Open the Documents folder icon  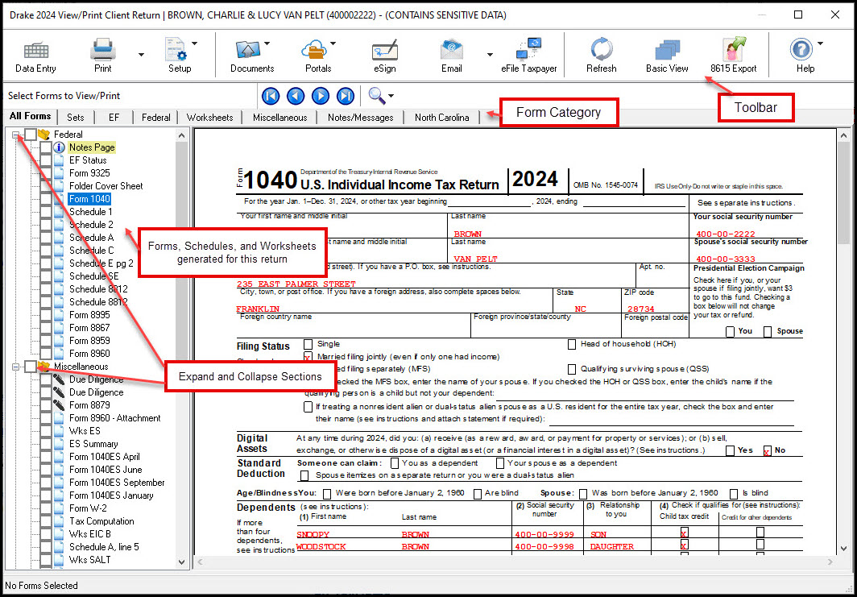(247, 50)
